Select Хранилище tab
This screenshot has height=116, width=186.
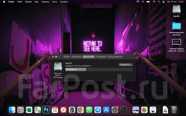(x=88, y=57)
